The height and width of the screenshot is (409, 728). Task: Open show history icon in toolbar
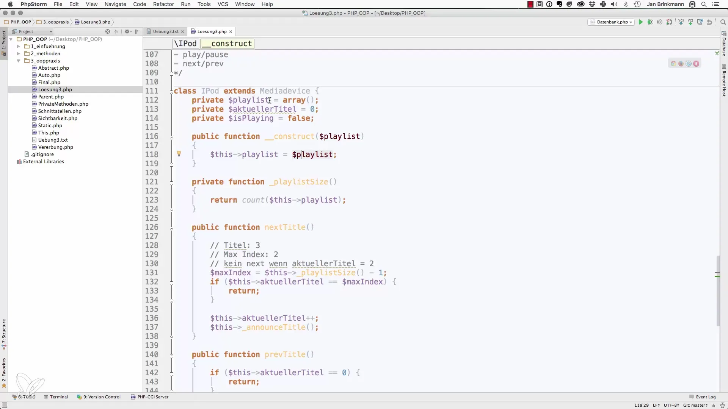[700, 22]
